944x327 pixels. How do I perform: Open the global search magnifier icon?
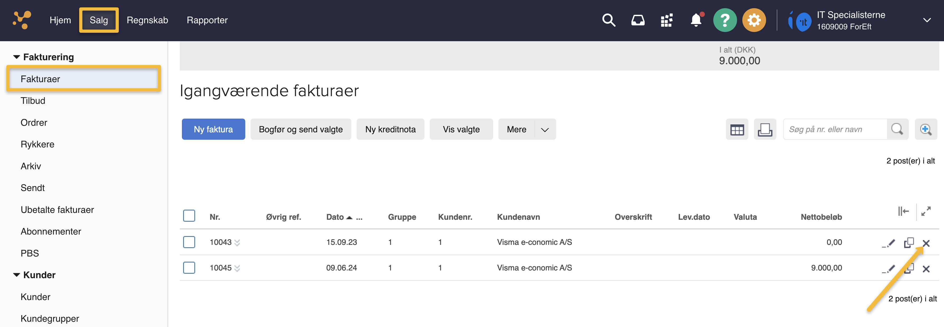(609, 20)
